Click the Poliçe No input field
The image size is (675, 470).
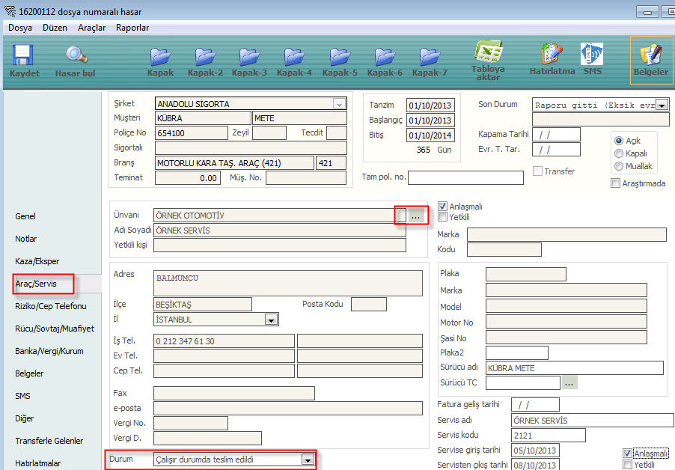pos(191,133)
